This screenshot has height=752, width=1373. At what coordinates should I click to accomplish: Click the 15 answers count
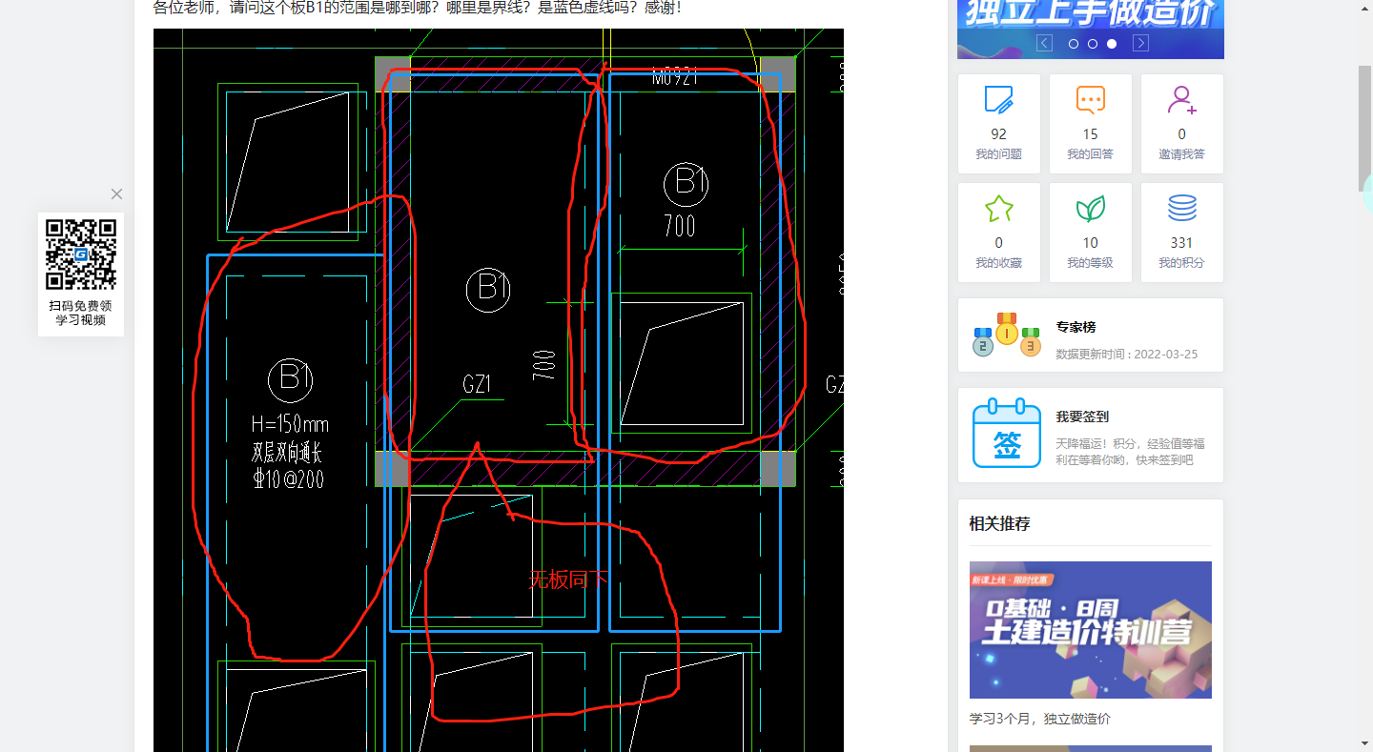point(1090,134)
